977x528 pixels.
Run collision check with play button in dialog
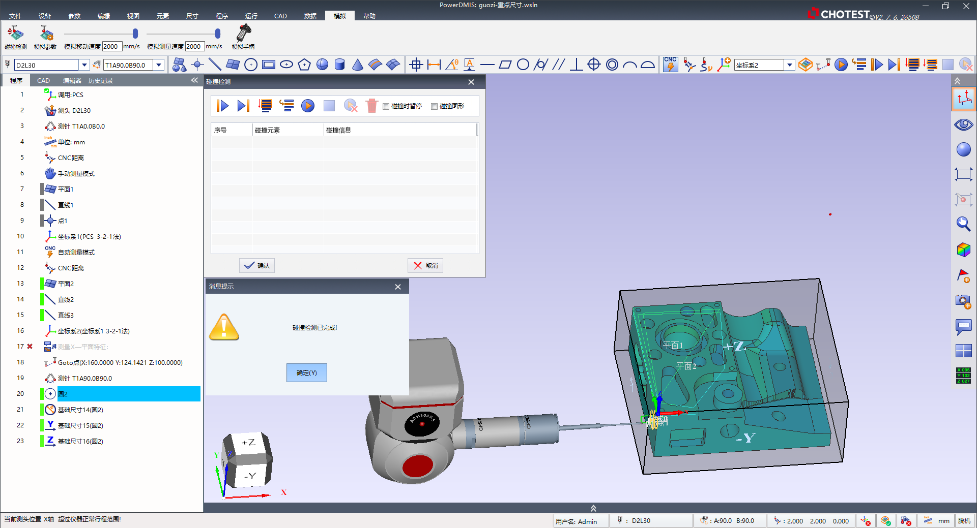(222, 106)
